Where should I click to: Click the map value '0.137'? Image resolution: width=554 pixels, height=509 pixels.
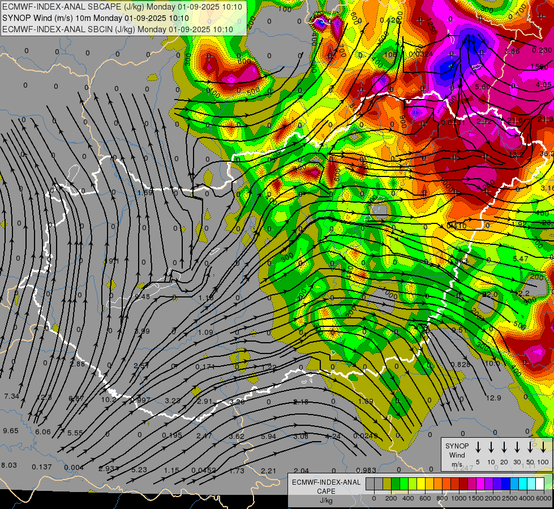tap(42, 467)
